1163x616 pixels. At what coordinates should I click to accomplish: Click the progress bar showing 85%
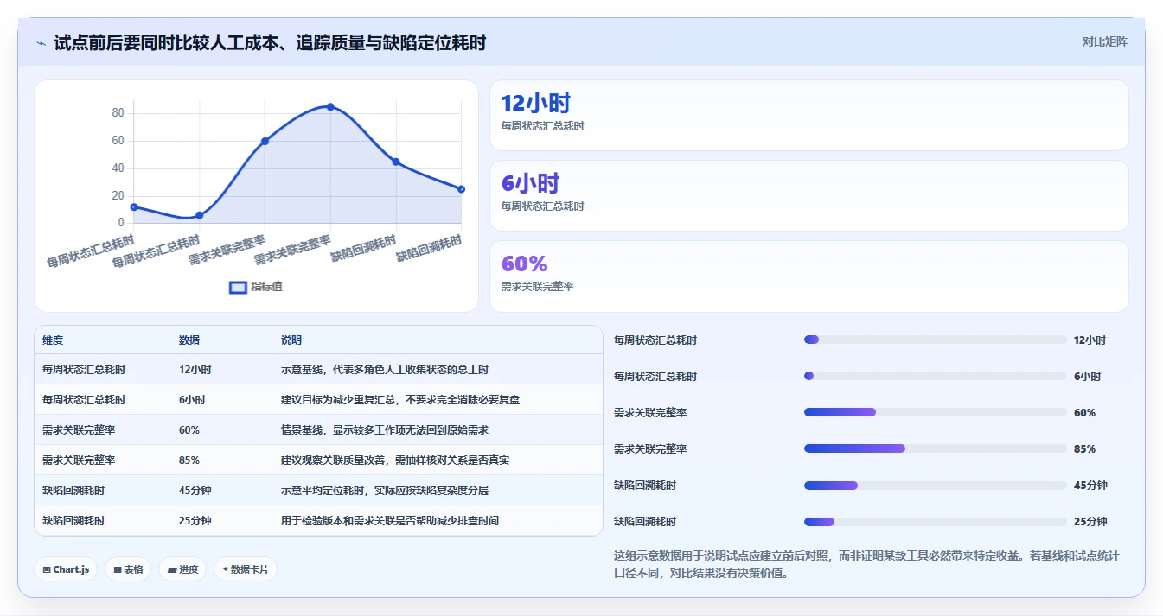pos(935,448)
